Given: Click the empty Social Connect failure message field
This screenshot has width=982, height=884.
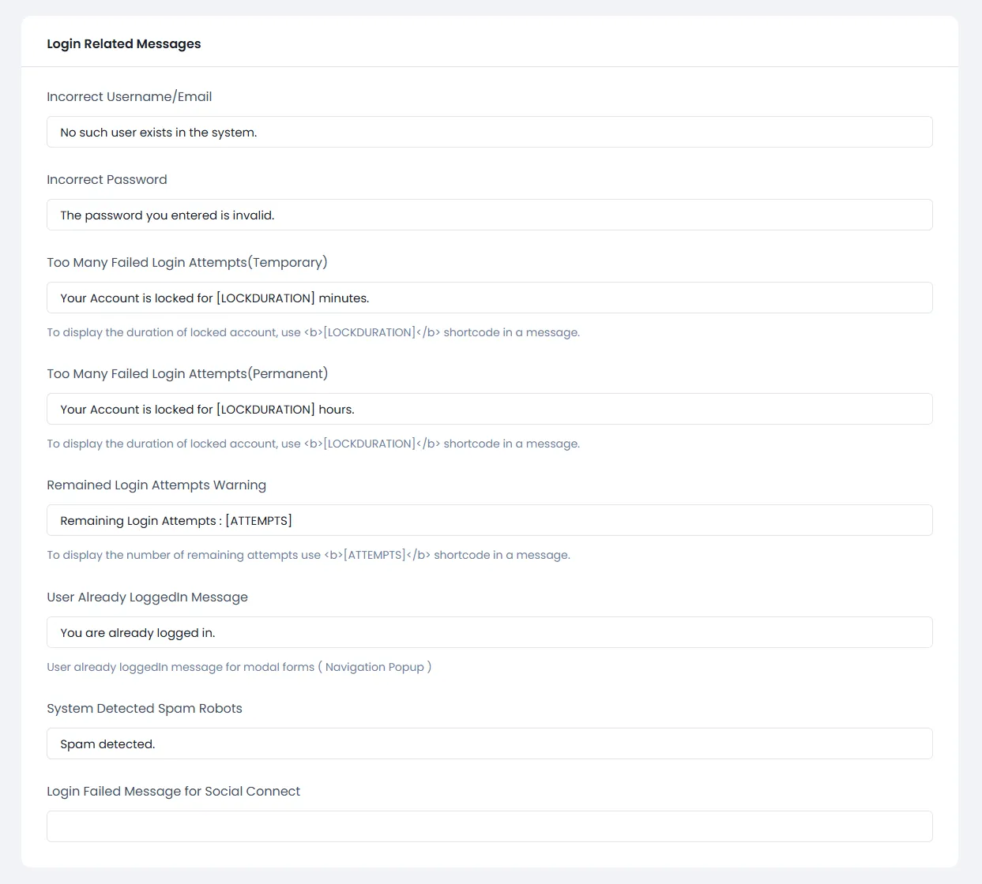Looking at the screenshot, I should (x=489, y=826).
